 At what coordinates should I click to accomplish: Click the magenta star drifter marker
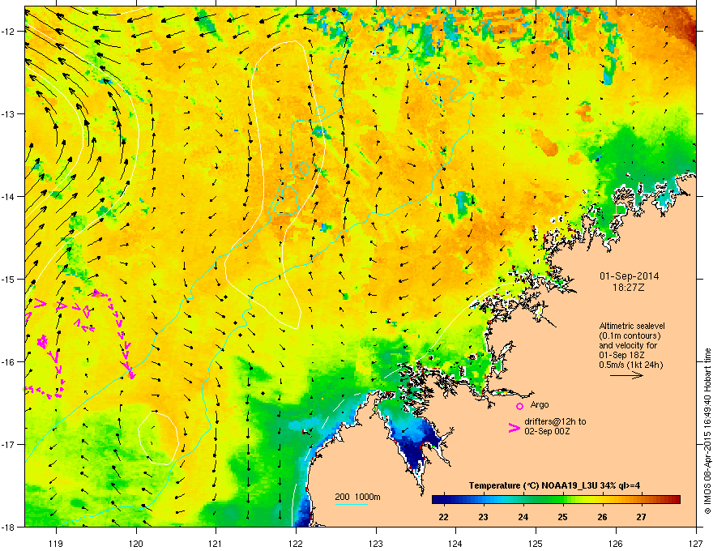pos(42,341)
